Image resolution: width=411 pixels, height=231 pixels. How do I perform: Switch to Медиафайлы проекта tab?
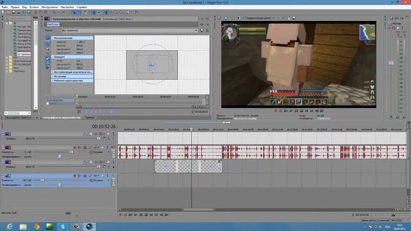pyautogui.click(x=18, y=117)
